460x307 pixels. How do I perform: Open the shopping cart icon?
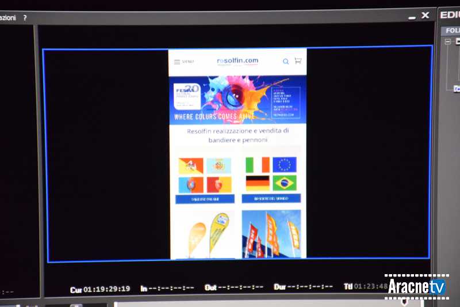[298, 61]
